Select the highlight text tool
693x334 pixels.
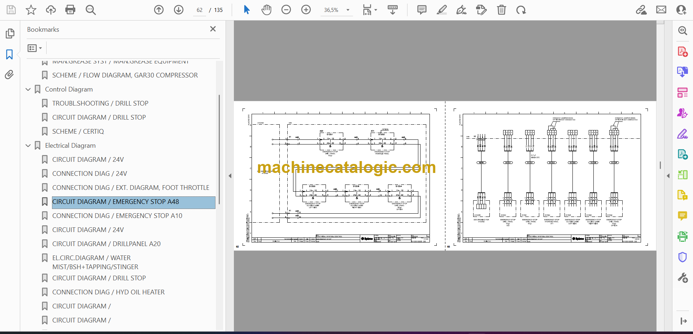pos(441,10)
